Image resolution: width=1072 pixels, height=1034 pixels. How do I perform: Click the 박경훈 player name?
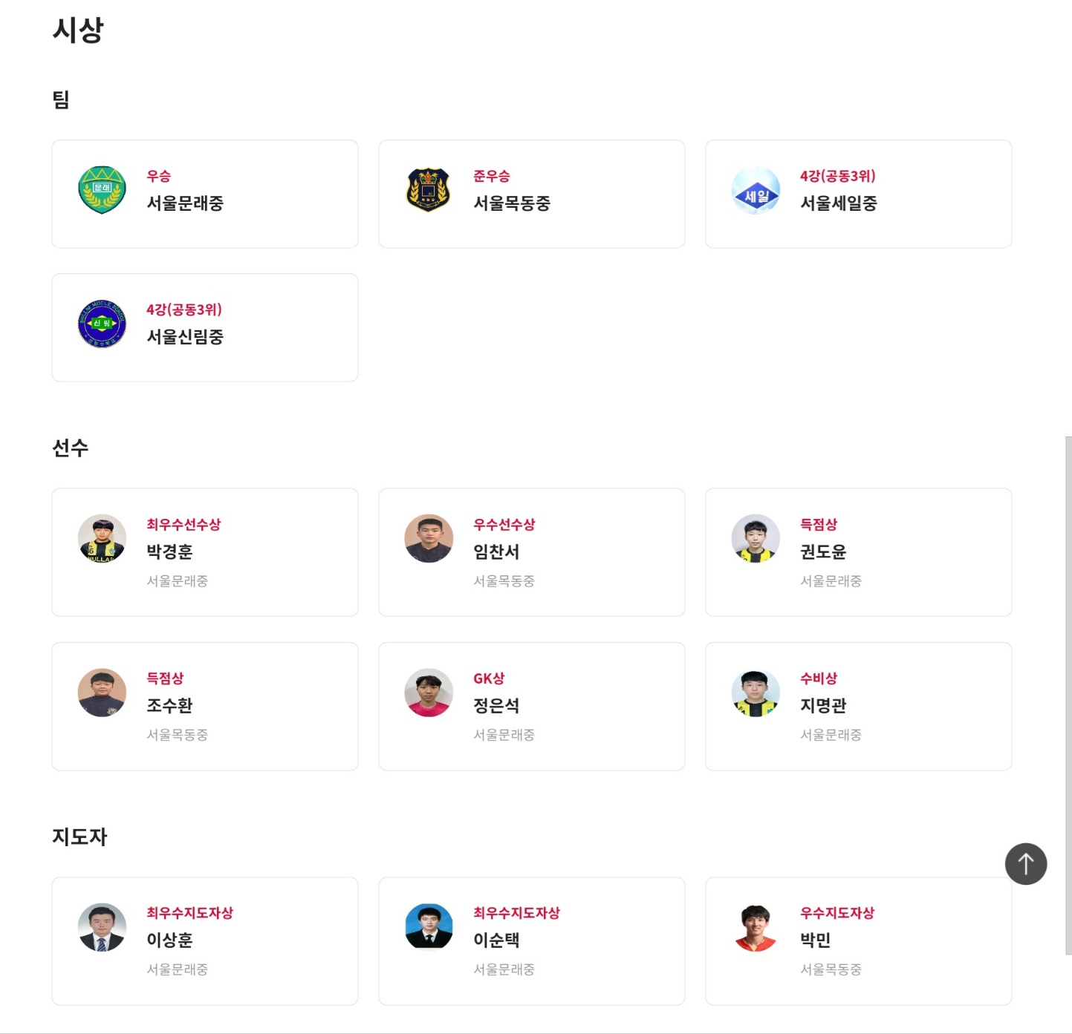(169, 552)
